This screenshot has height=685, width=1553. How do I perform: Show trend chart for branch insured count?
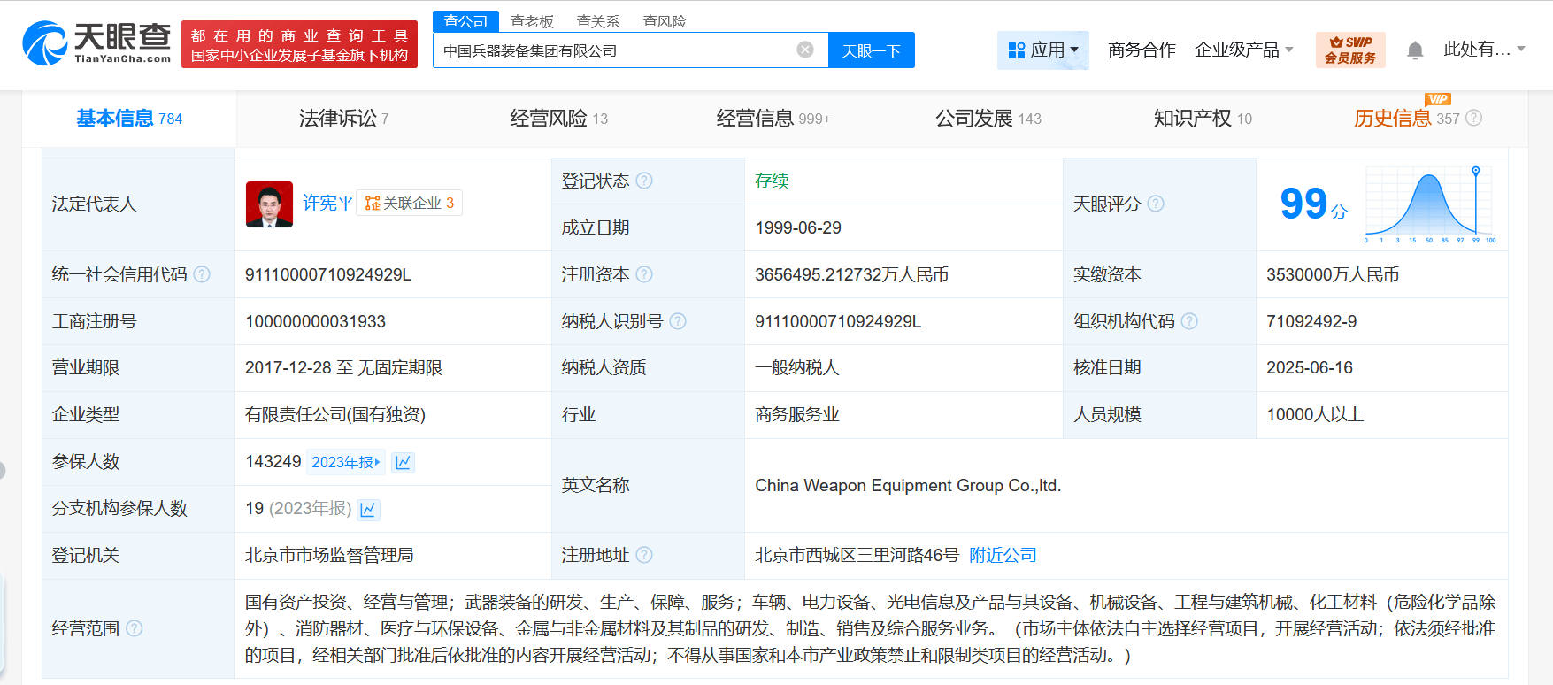[x=368, y=509]
